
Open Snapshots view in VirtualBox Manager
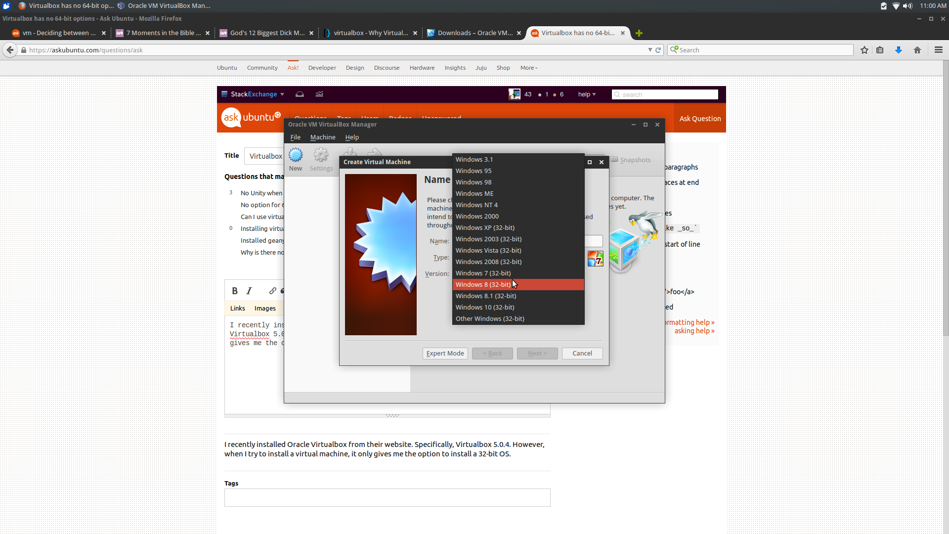631,160
